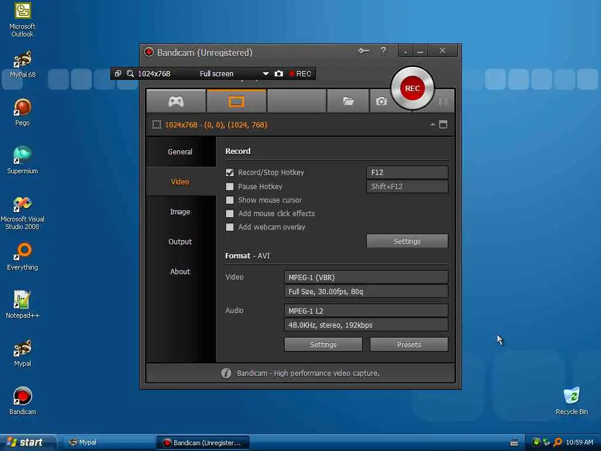Open the Bandicam desktop shortcut icon
Screen dimensions: 601x451
pyautogui.click(x=22, y=401)
